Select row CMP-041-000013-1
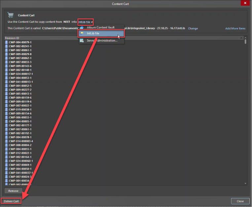Viewport: 252px width, 207px height. tap(125, 82)
